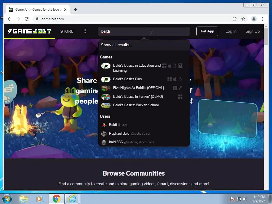Viewport: 272px width, 204px height.
Task: Open the Windows Start menu
Action: point(7,199)
